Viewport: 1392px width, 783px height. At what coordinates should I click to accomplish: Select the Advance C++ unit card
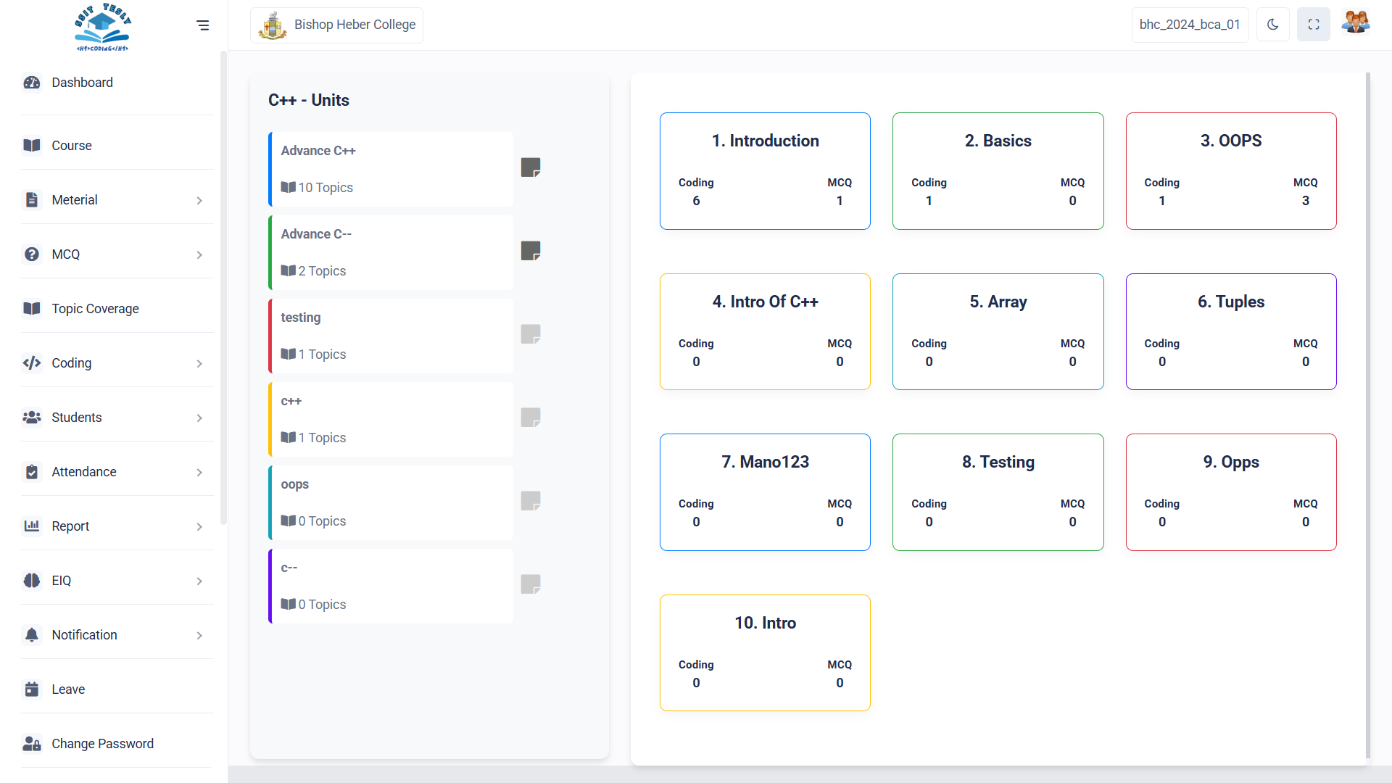pyautogui.click(x=391, y=170)
